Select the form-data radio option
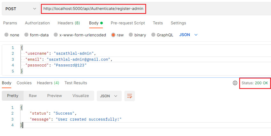Image resolution: width=271 pixels, height=136 pixels. pos(26,35)
